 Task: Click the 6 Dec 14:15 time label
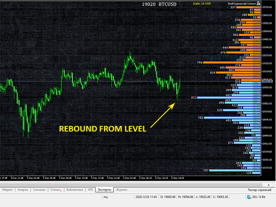coord(178,178)
